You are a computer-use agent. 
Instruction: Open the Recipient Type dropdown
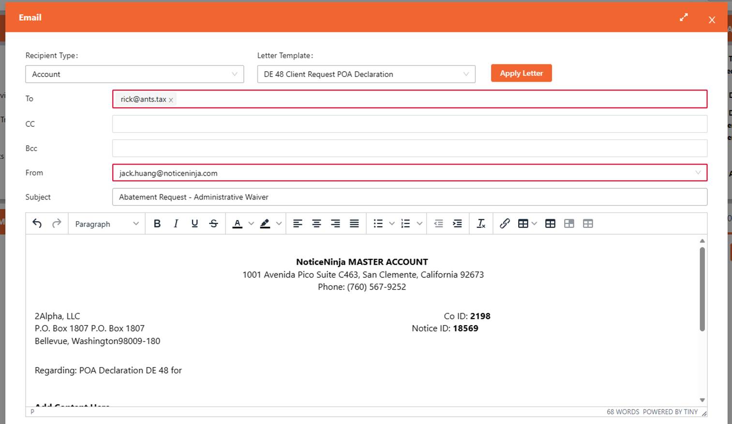click(134, 74)
